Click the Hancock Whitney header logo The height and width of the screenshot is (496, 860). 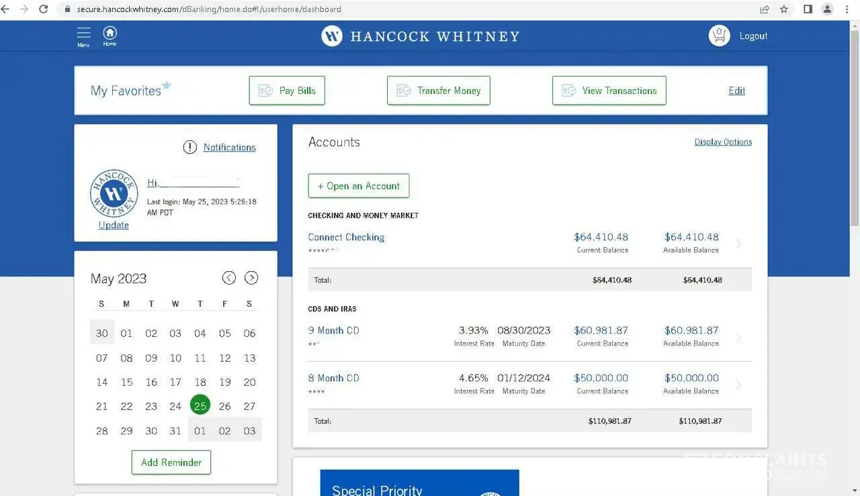point(421,36)
